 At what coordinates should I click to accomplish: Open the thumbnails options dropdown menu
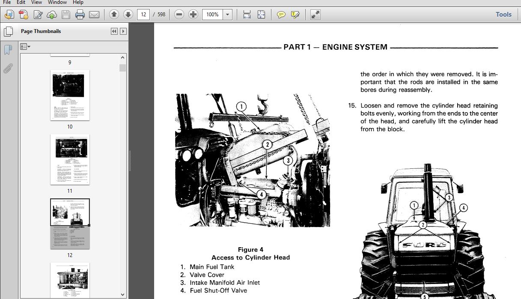pyautogui.click(x=25, y=46)
